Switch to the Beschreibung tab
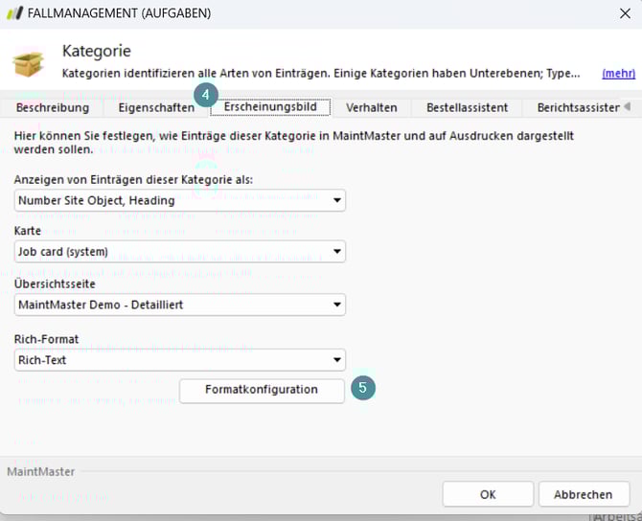642x521 pixels. click(53, 107)
